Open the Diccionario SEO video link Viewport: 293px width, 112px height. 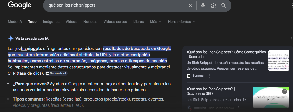point(210,91)
